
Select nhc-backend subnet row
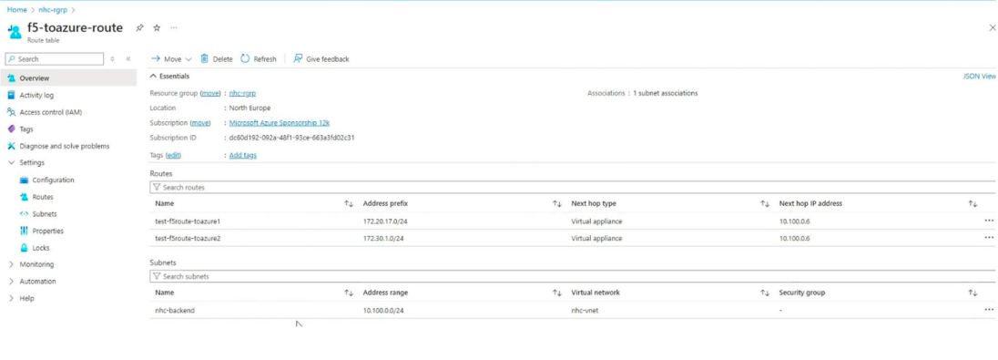[573, 310]
